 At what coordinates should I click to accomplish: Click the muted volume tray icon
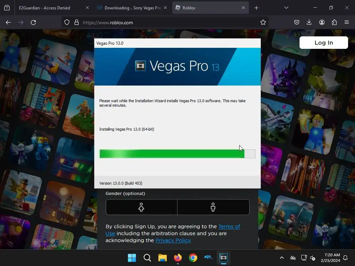click(313, 258)
